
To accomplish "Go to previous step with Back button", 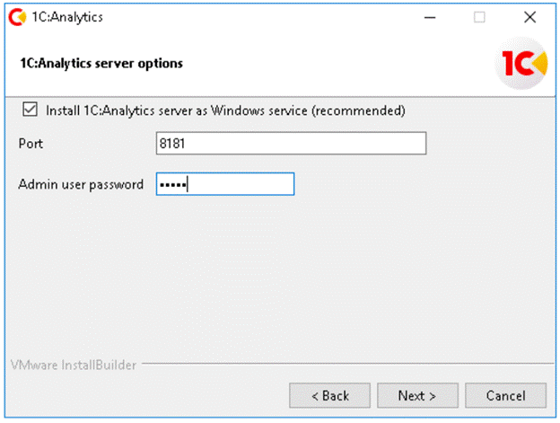I will click(329, 395).
